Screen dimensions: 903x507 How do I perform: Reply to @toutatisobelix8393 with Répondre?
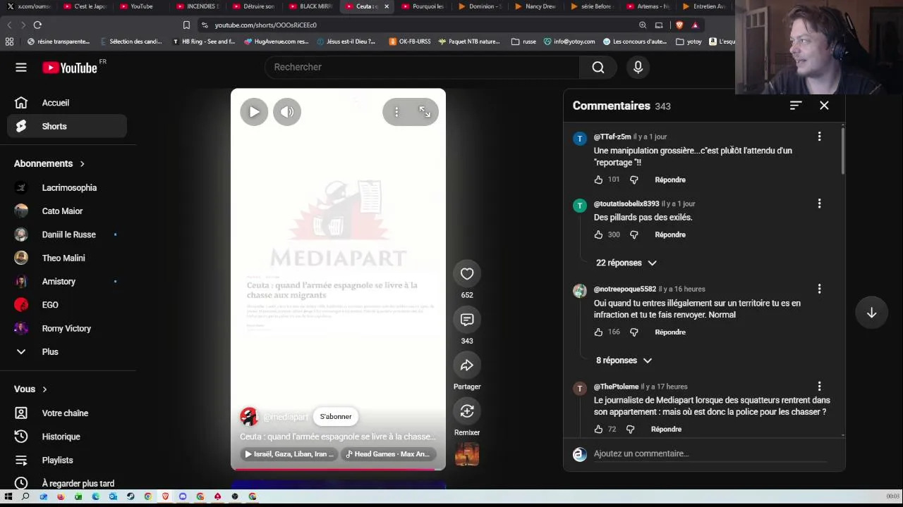tap(670, 234)
